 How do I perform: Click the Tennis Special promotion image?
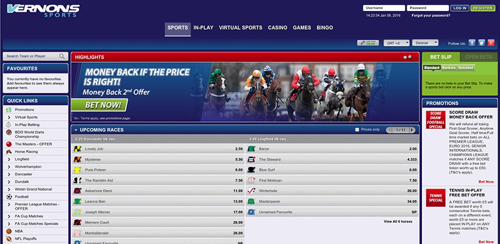click(435, 198)
